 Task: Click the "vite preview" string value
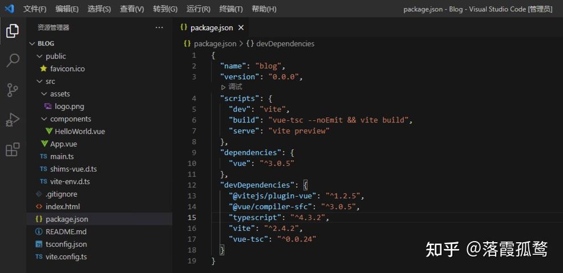(299, 131)
